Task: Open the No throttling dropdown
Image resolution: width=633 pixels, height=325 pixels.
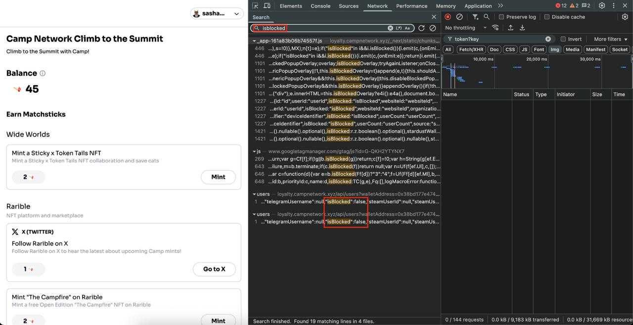Action: point(466,28)
